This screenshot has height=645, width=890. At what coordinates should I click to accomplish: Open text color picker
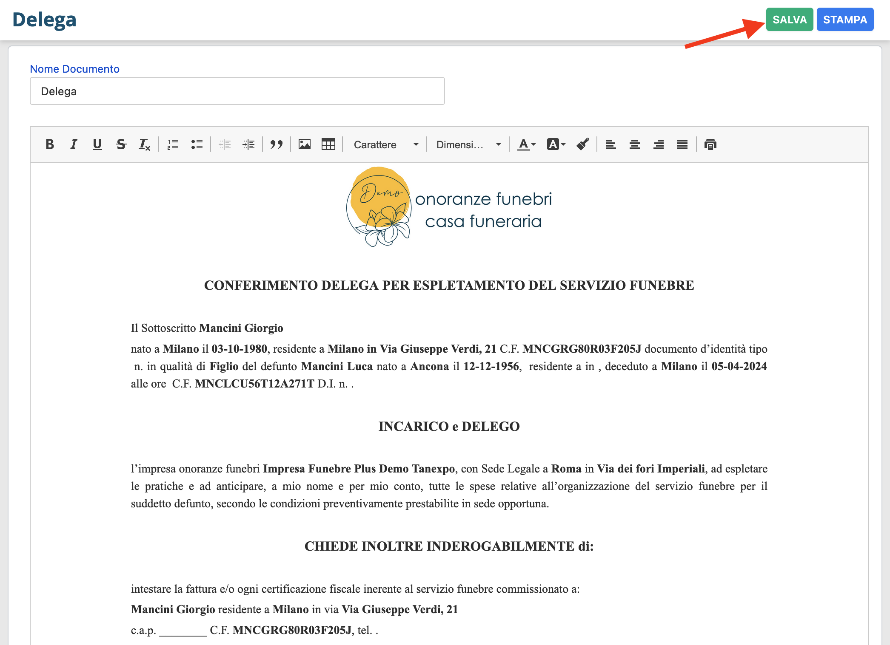pyautogui.click(x=526, y=144)
